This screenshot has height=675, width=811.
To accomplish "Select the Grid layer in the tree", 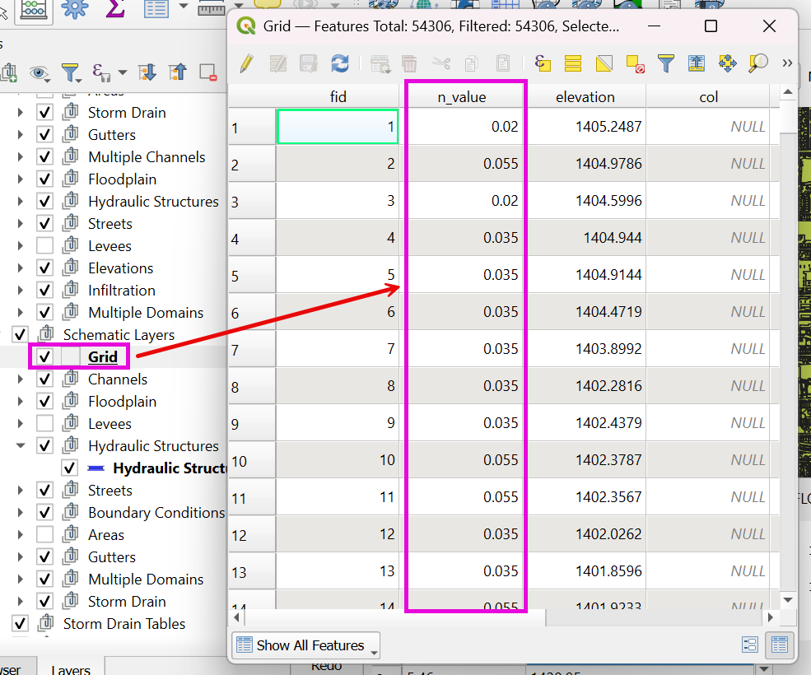I will click(x=103, y=357).
